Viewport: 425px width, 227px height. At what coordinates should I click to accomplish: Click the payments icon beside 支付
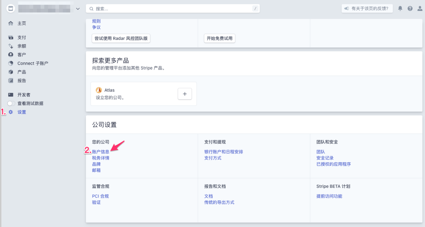[11, 38]
